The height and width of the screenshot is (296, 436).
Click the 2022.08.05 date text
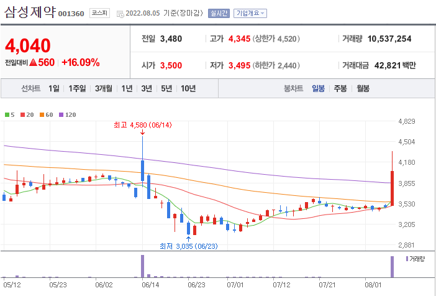(x=143, y=13)
